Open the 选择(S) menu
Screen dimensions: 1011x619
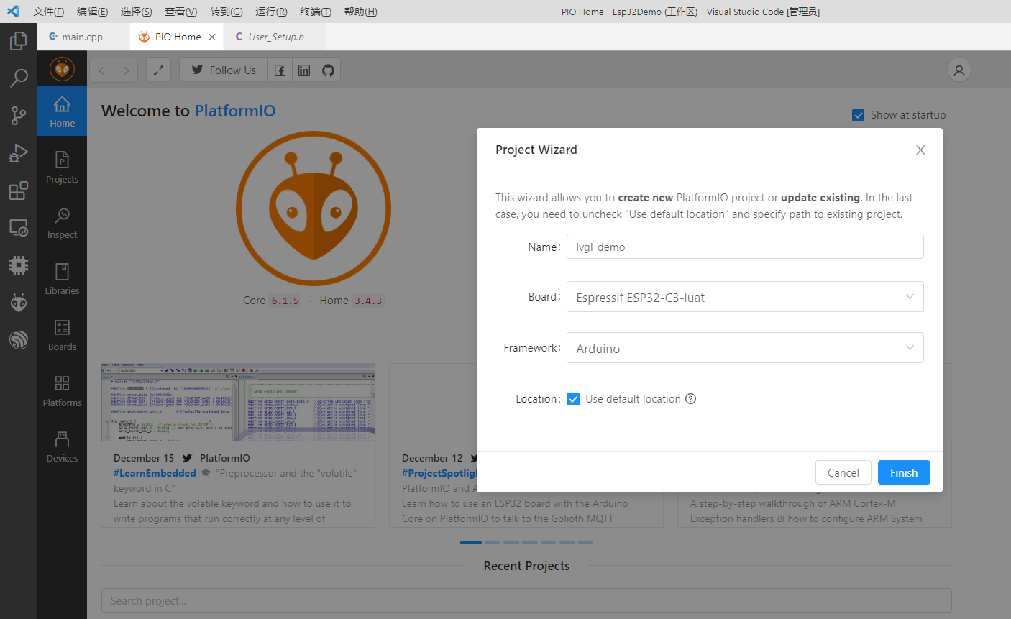(137, 12)
